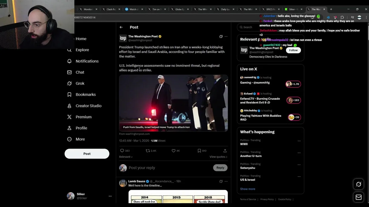
Task: Open the Trump article image card
Action: [174, 103]
